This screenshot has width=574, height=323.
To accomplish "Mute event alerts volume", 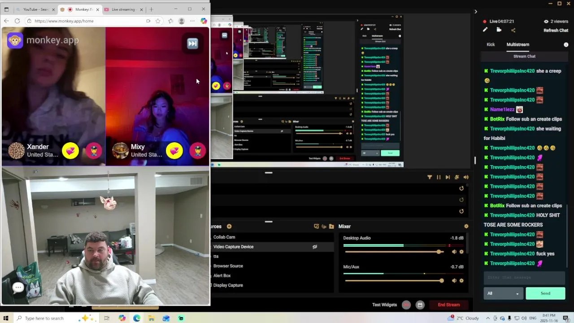I will [x=466, y=177].
